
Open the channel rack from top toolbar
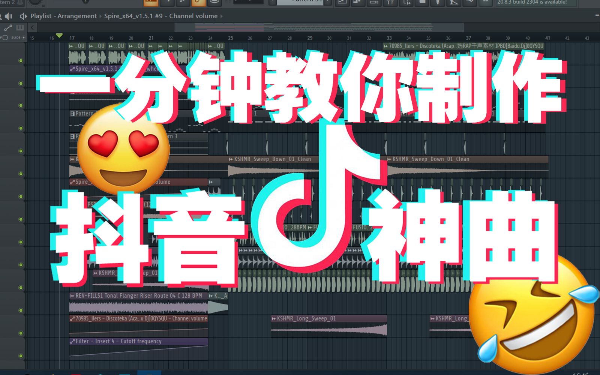tap(374, 2)
